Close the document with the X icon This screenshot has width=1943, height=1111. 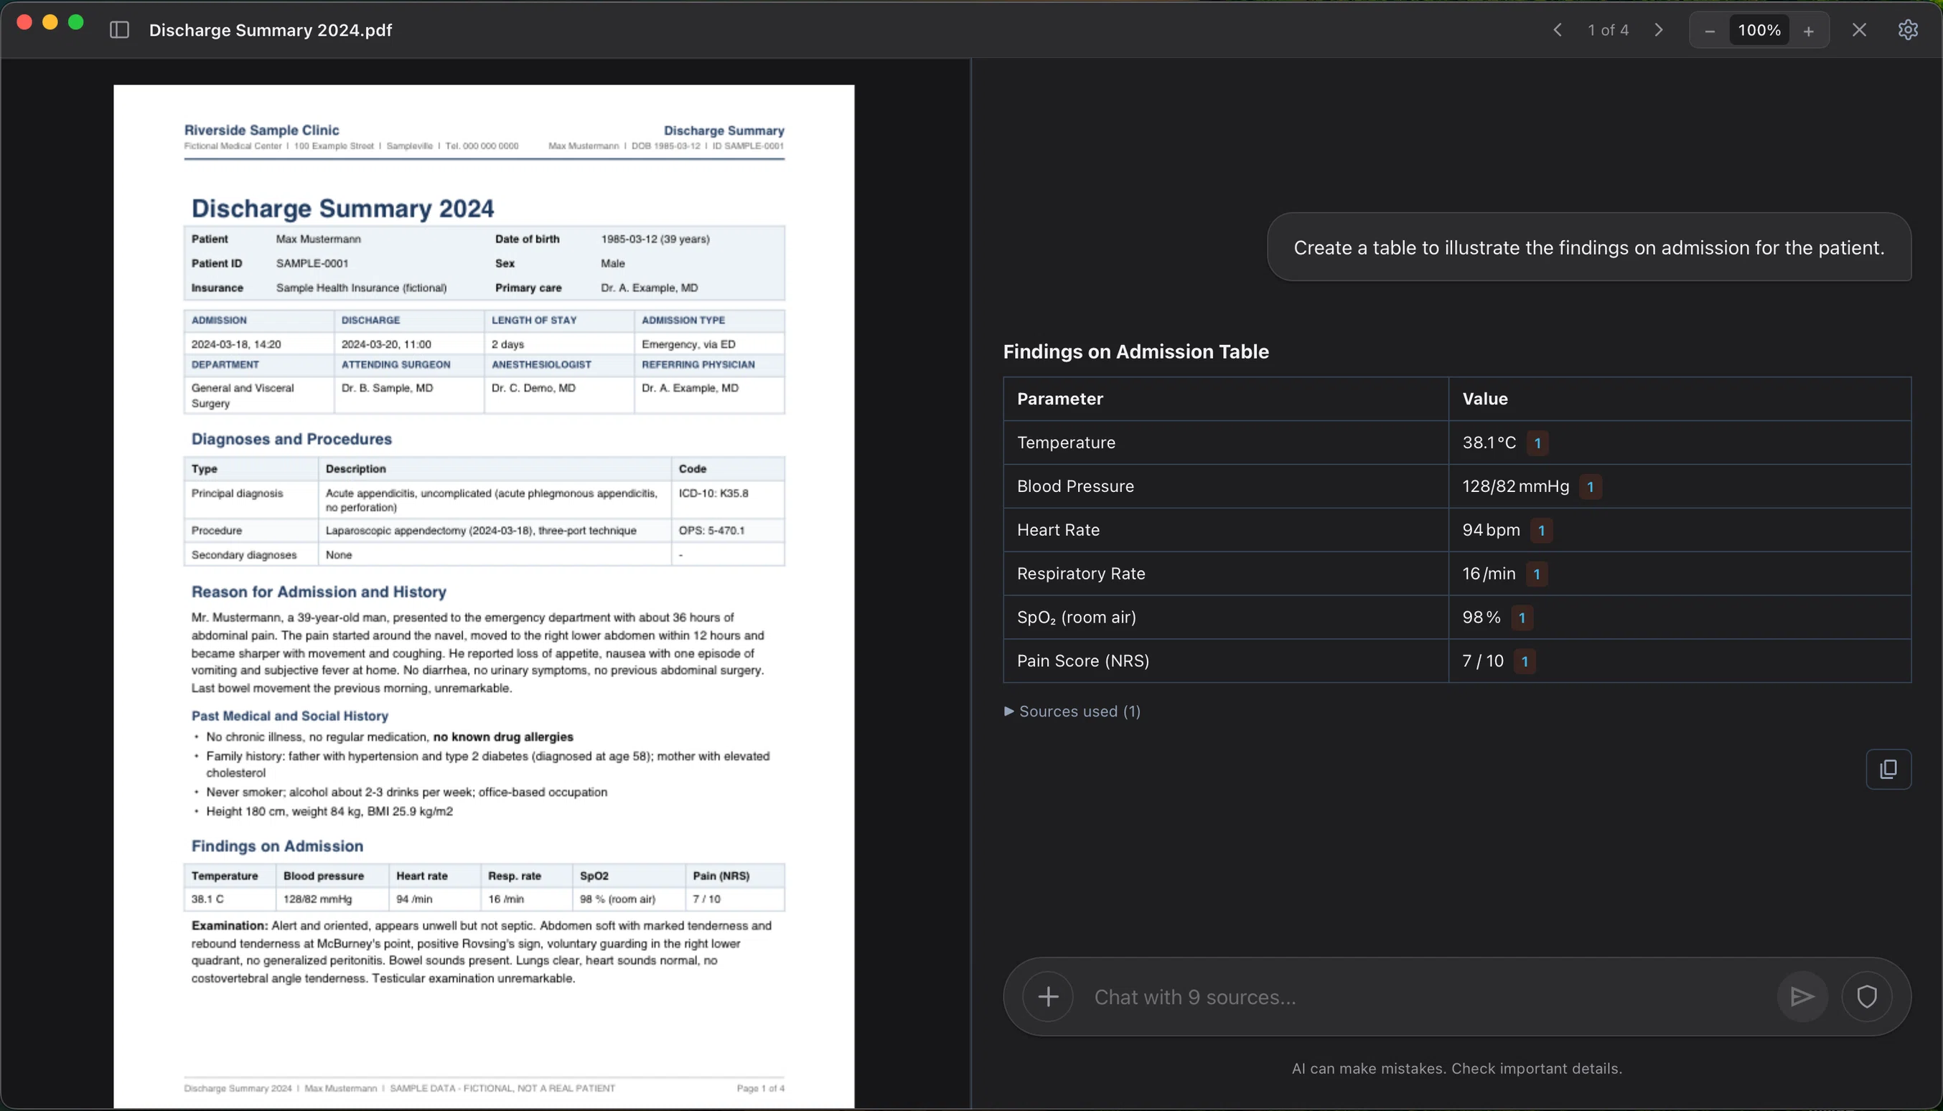1859,29
